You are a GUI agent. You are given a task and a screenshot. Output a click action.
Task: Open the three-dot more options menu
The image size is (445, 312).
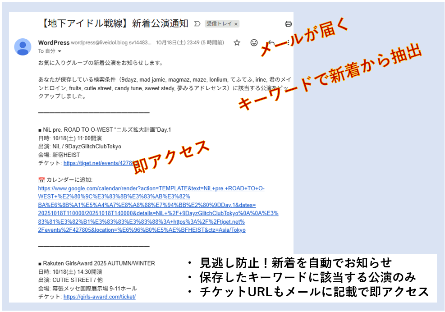(x=288, y=43)
